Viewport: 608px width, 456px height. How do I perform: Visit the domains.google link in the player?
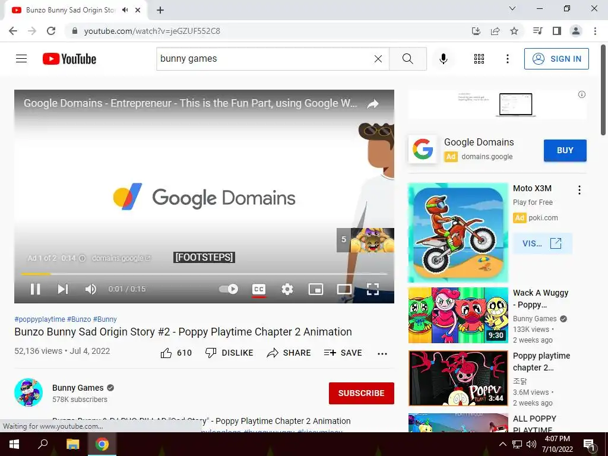[x=121, y=258]
